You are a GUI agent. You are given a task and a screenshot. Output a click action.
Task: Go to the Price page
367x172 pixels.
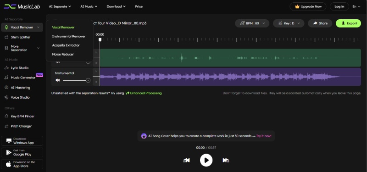tap(139, 6)
